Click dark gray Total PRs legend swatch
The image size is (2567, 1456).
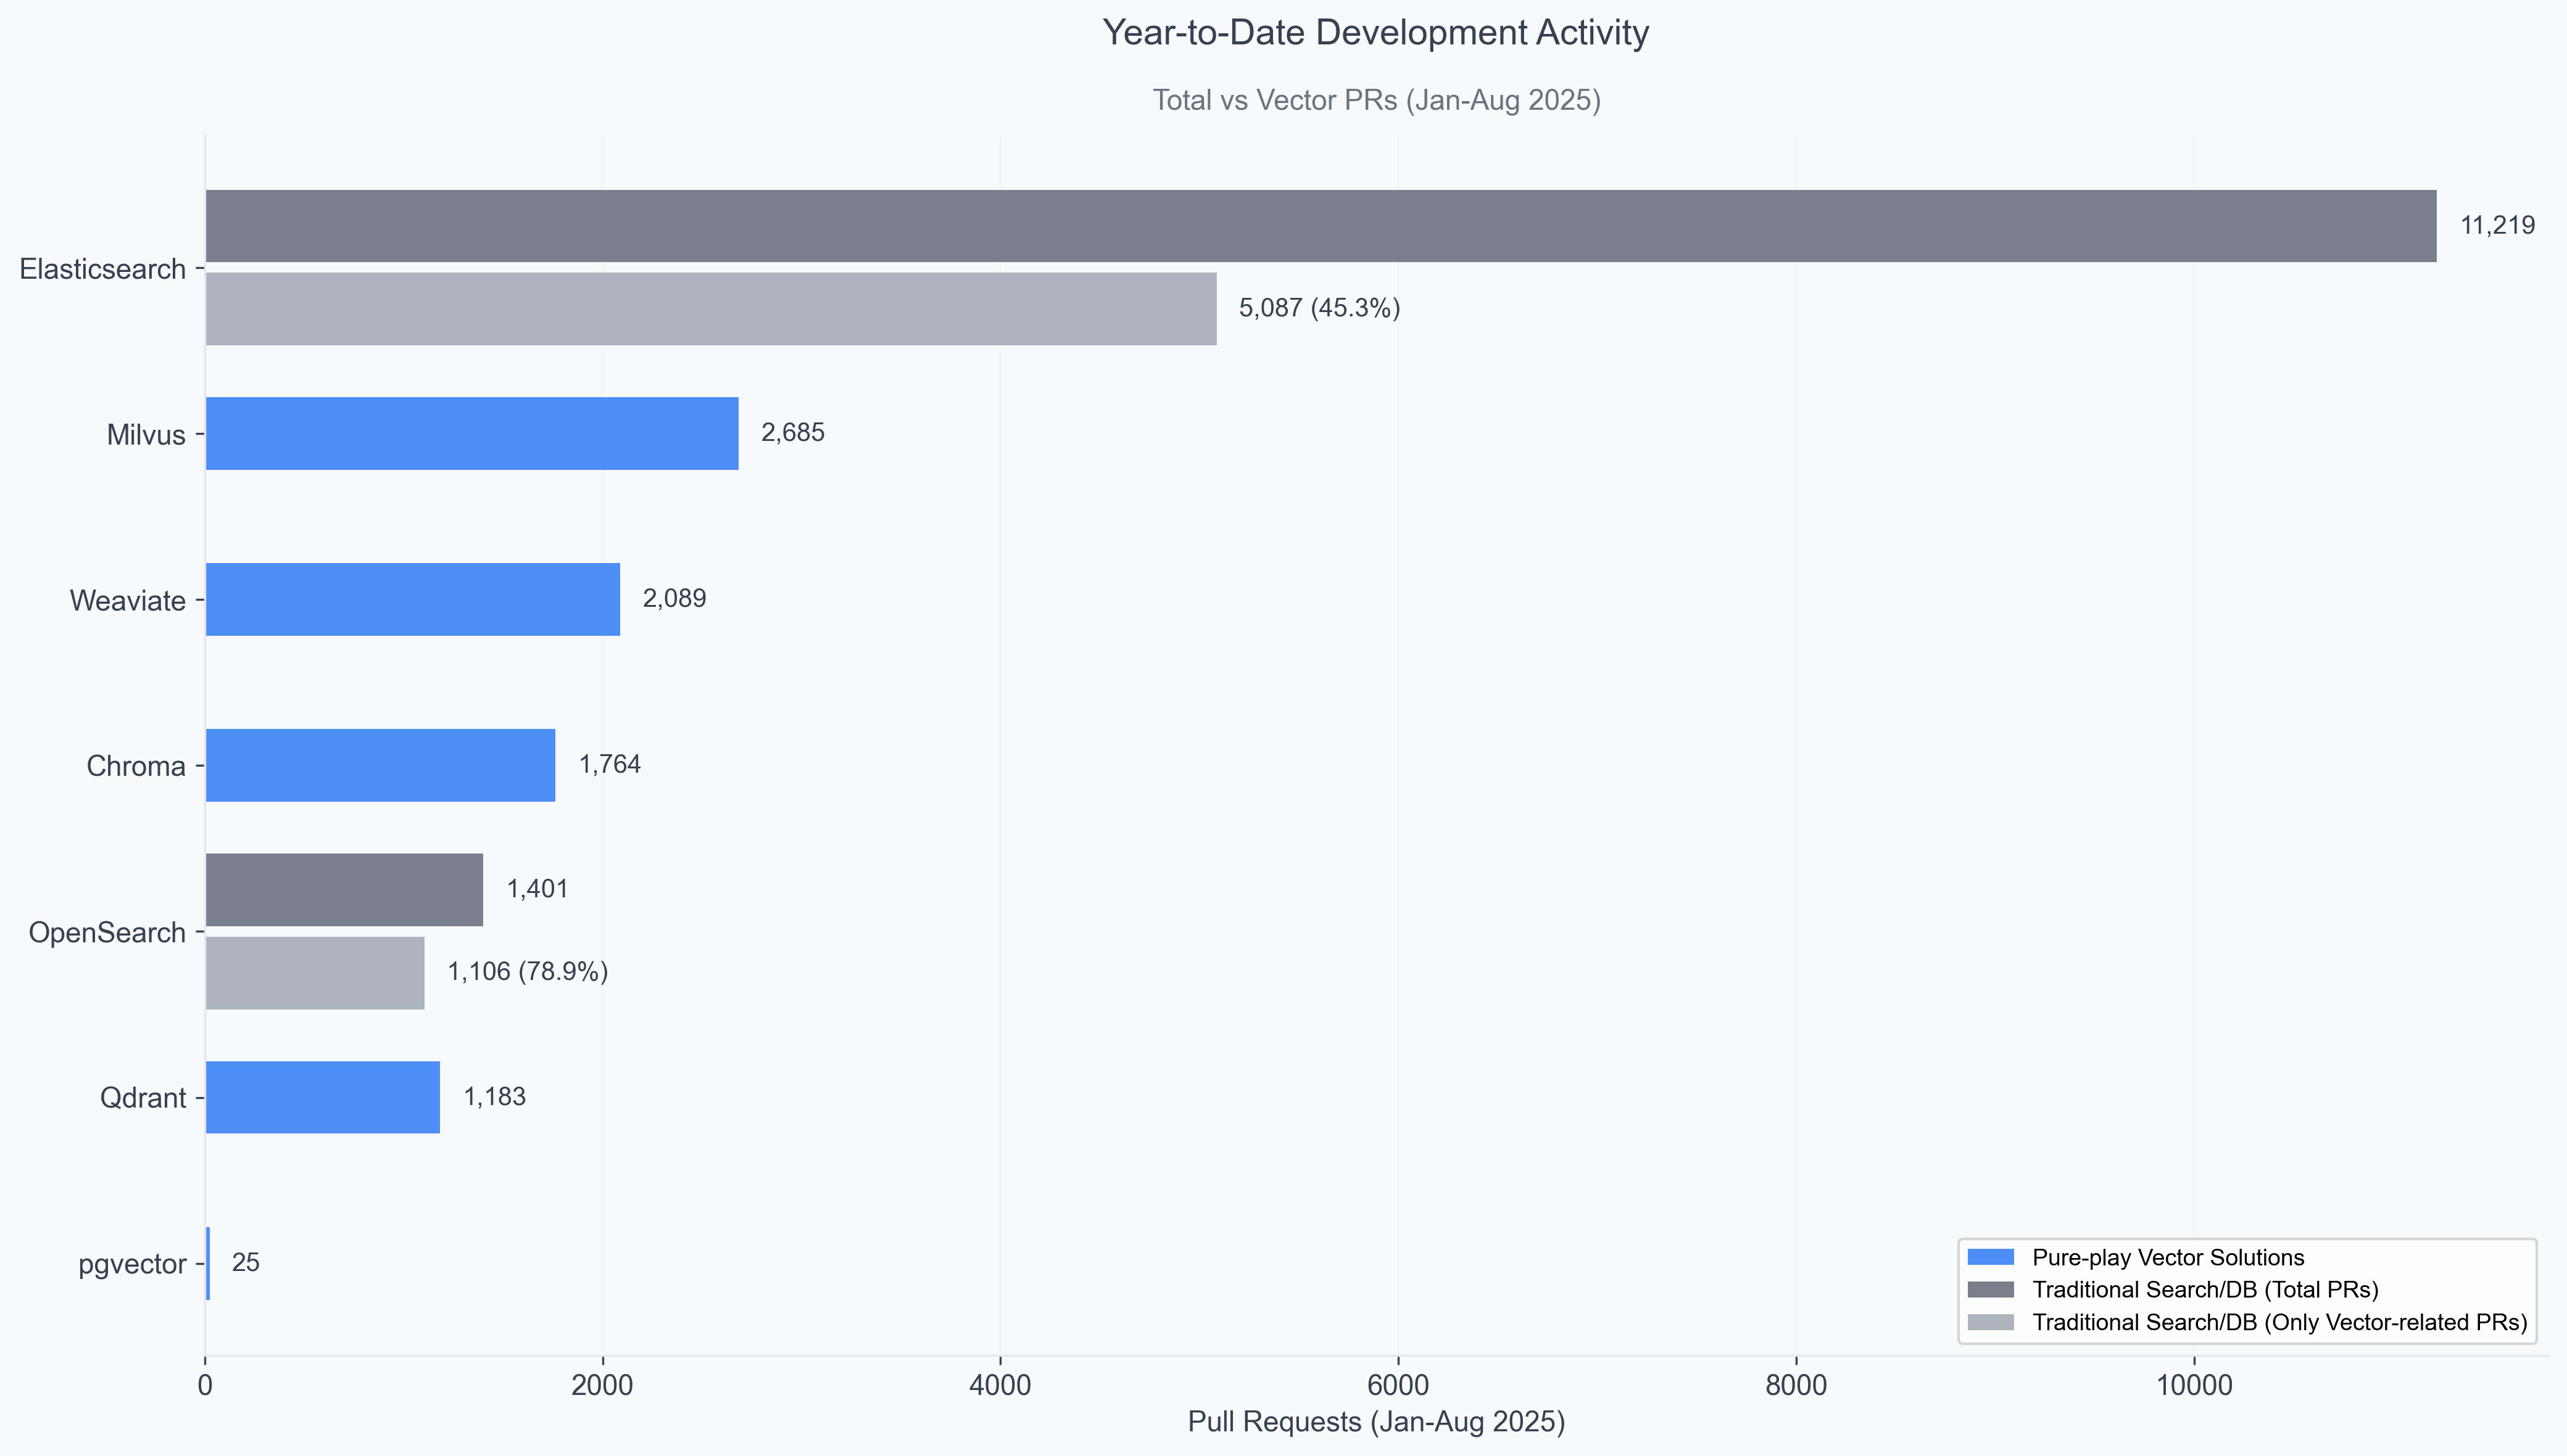click(x=1990, y=1289)
